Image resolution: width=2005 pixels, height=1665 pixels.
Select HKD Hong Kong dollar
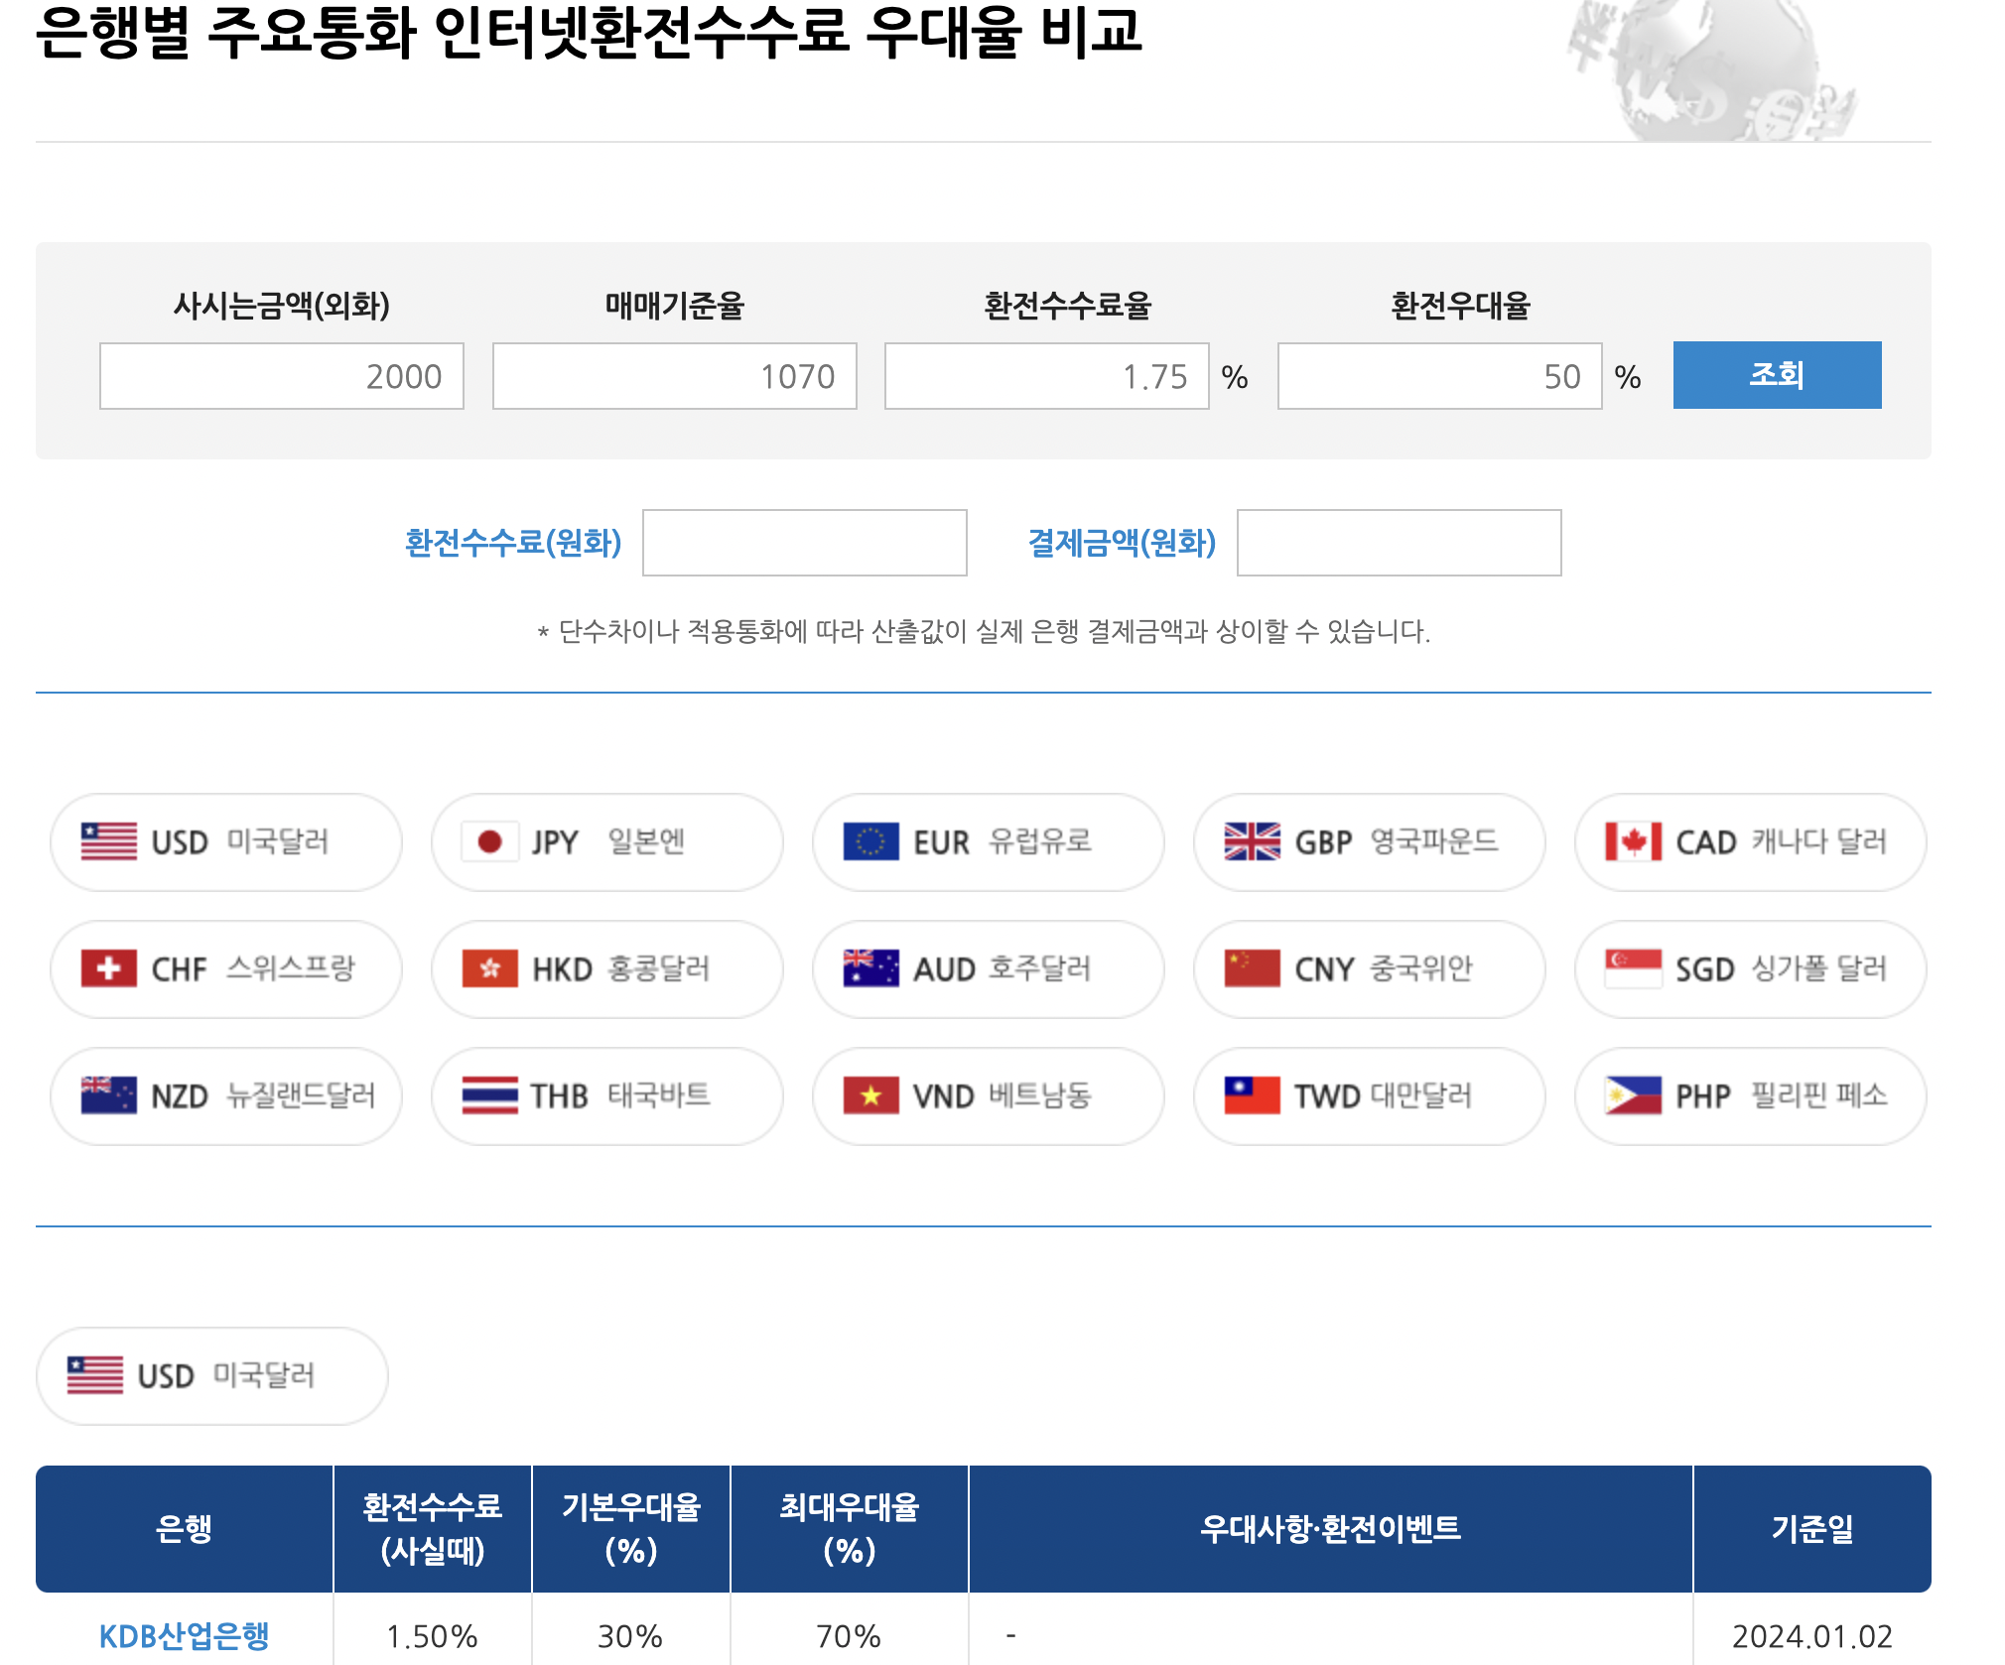click(606, 969)
